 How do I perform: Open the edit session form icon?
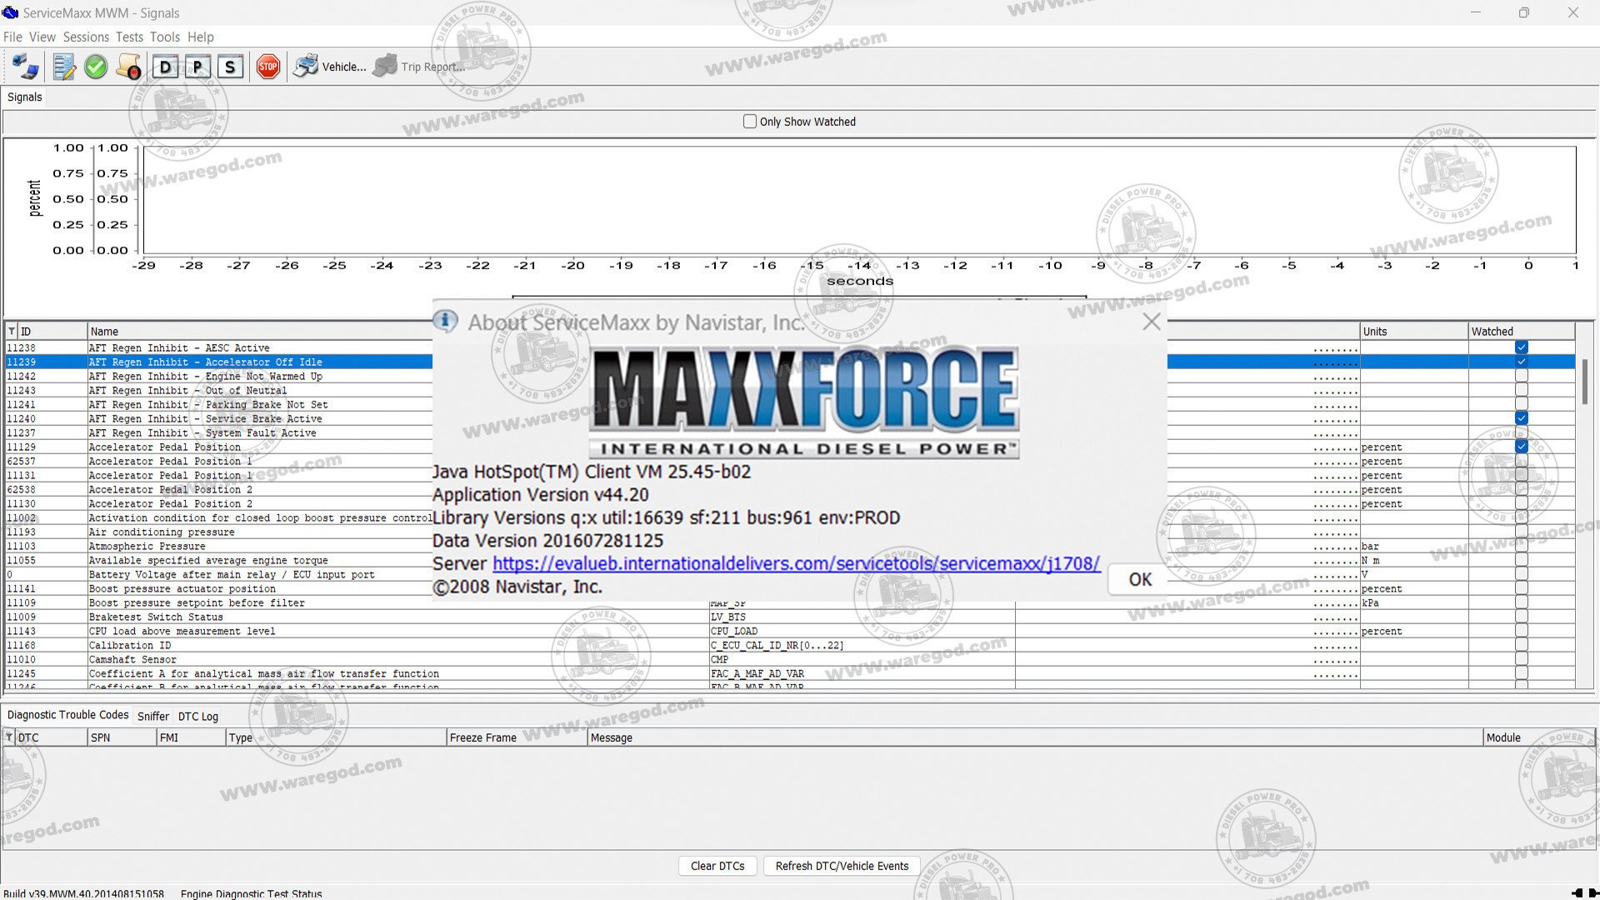pyautogui.click(x=64, y=67)
